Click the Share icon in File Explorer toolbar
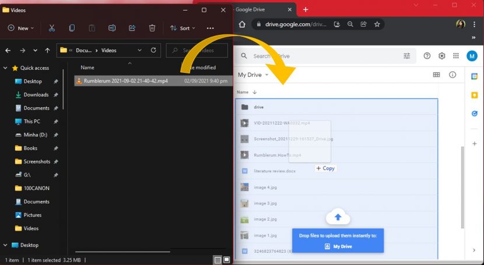The image size is (484, 265). [x=132, y=28]
